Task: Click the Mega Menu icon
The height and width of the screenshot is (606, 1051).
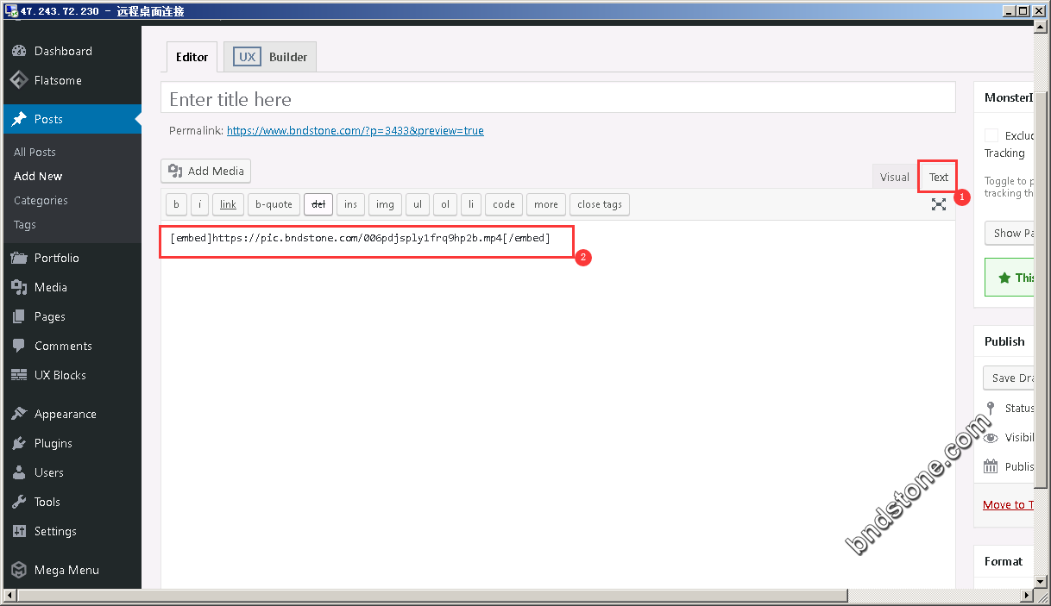Action: click(x=19, y=570)
